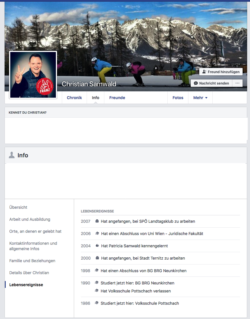
Task: Open the three-dots options next to Nachricht senden
Action: [237, 83]
